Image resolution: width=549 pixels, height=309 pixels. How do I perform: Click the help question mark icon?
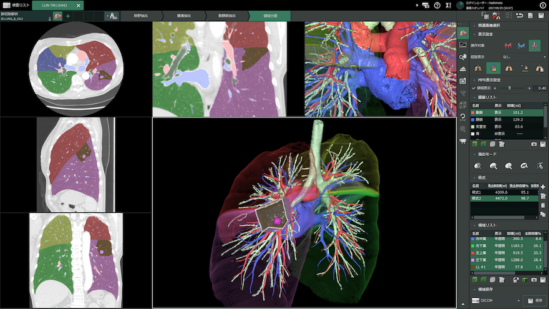(x=437, y=5)
